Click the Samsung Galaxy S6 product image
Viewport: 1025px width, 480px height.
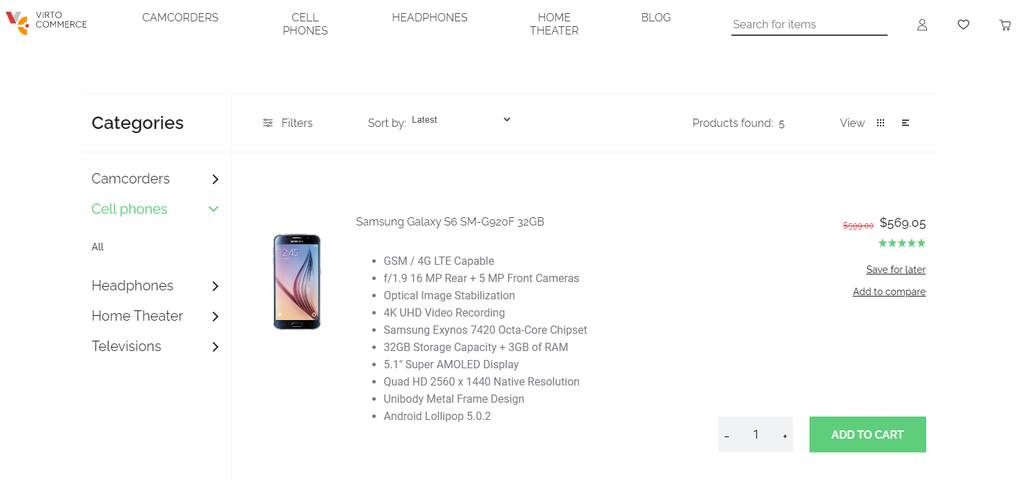click(x=296, y=281)
